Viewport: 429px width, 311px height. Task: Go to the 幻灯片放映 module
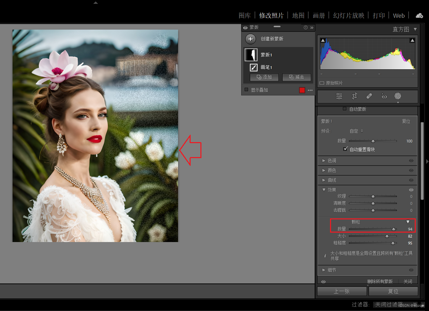point(349,15)
